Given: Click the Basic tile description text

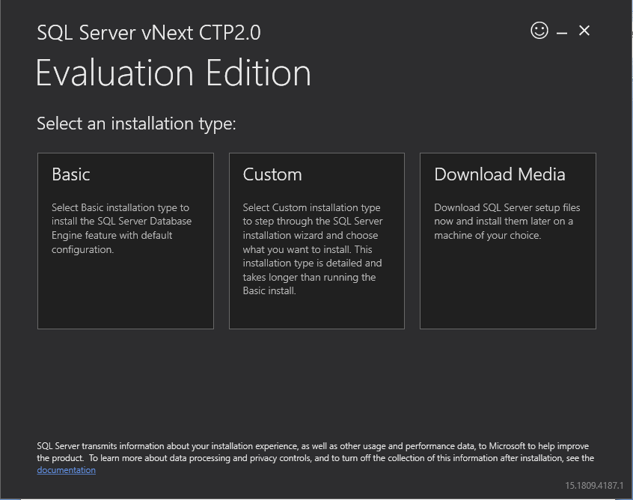Looking at the screenshot, I should click(121, 228).
